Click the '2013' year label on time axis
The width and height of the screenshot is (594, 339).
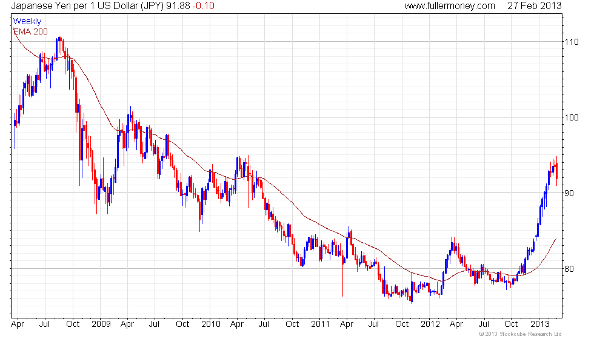pyautogui.click(x=540, y=324)
